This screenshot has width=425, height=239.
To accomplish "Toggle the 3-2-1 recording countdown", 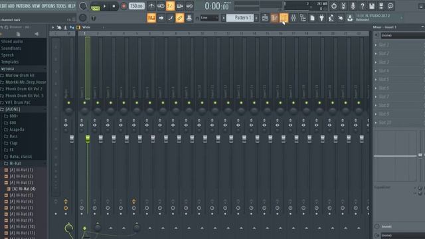I will [170, 6].
